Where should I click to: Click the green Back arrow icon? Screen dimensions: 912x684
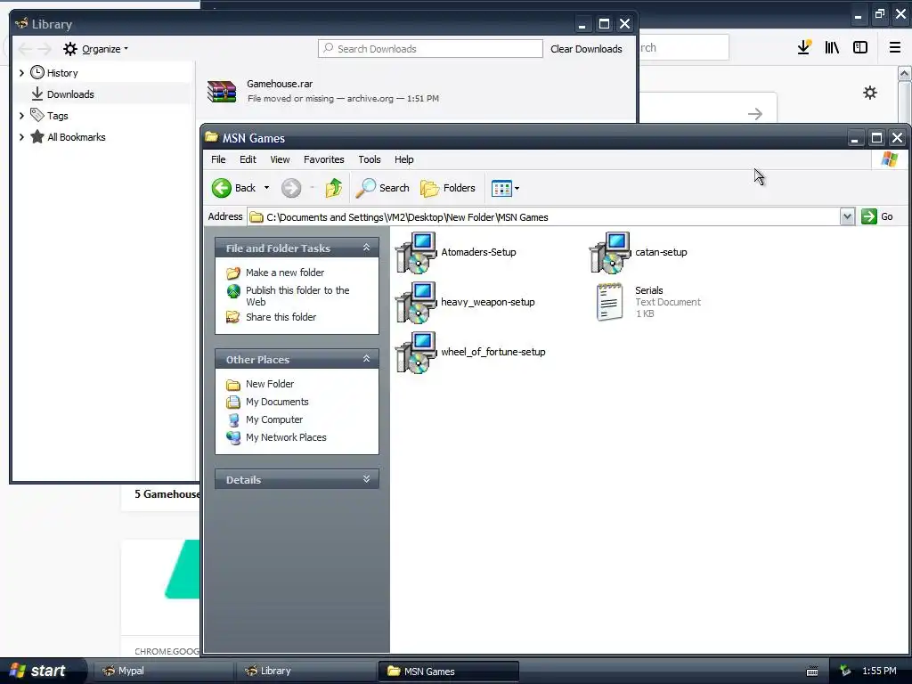click(x=222, y=188)
